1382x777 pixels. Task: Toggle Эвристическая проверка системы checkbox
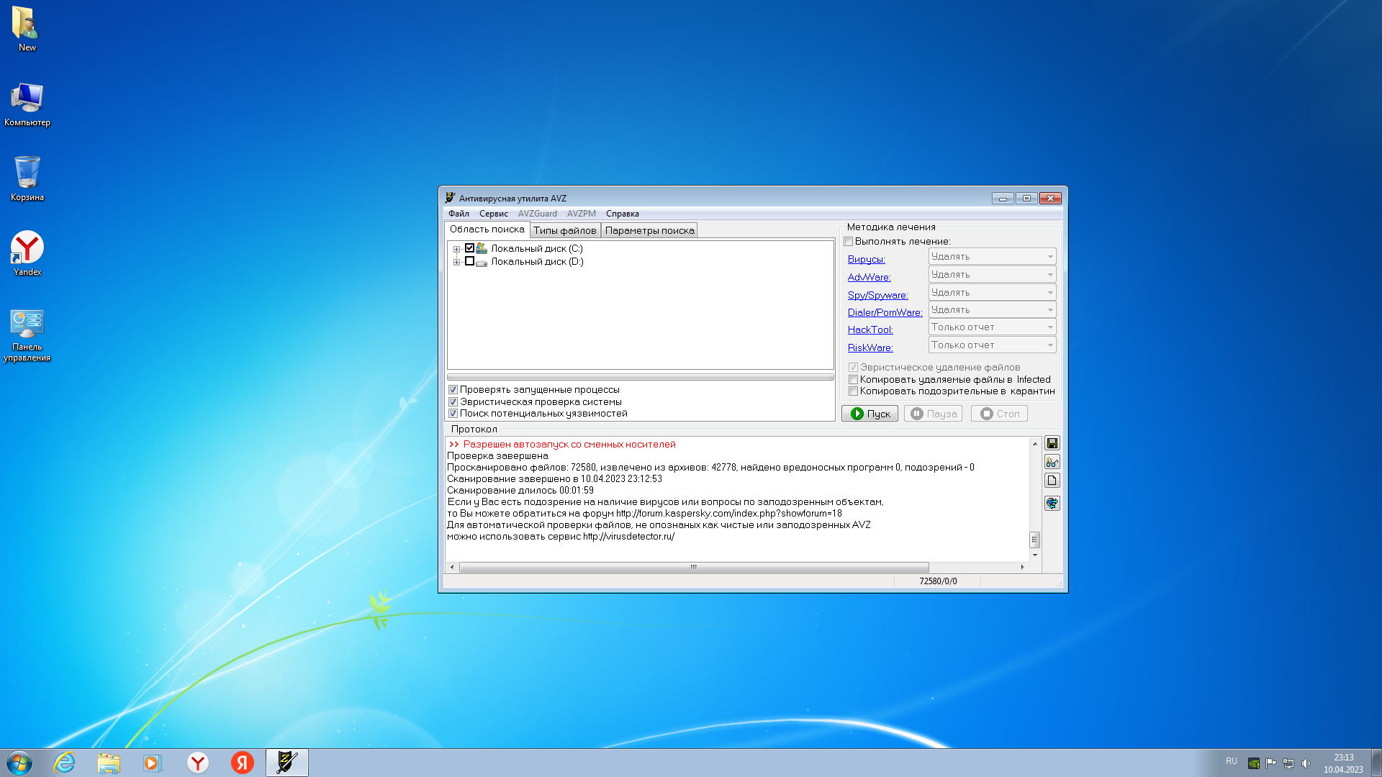pos(453,402)
